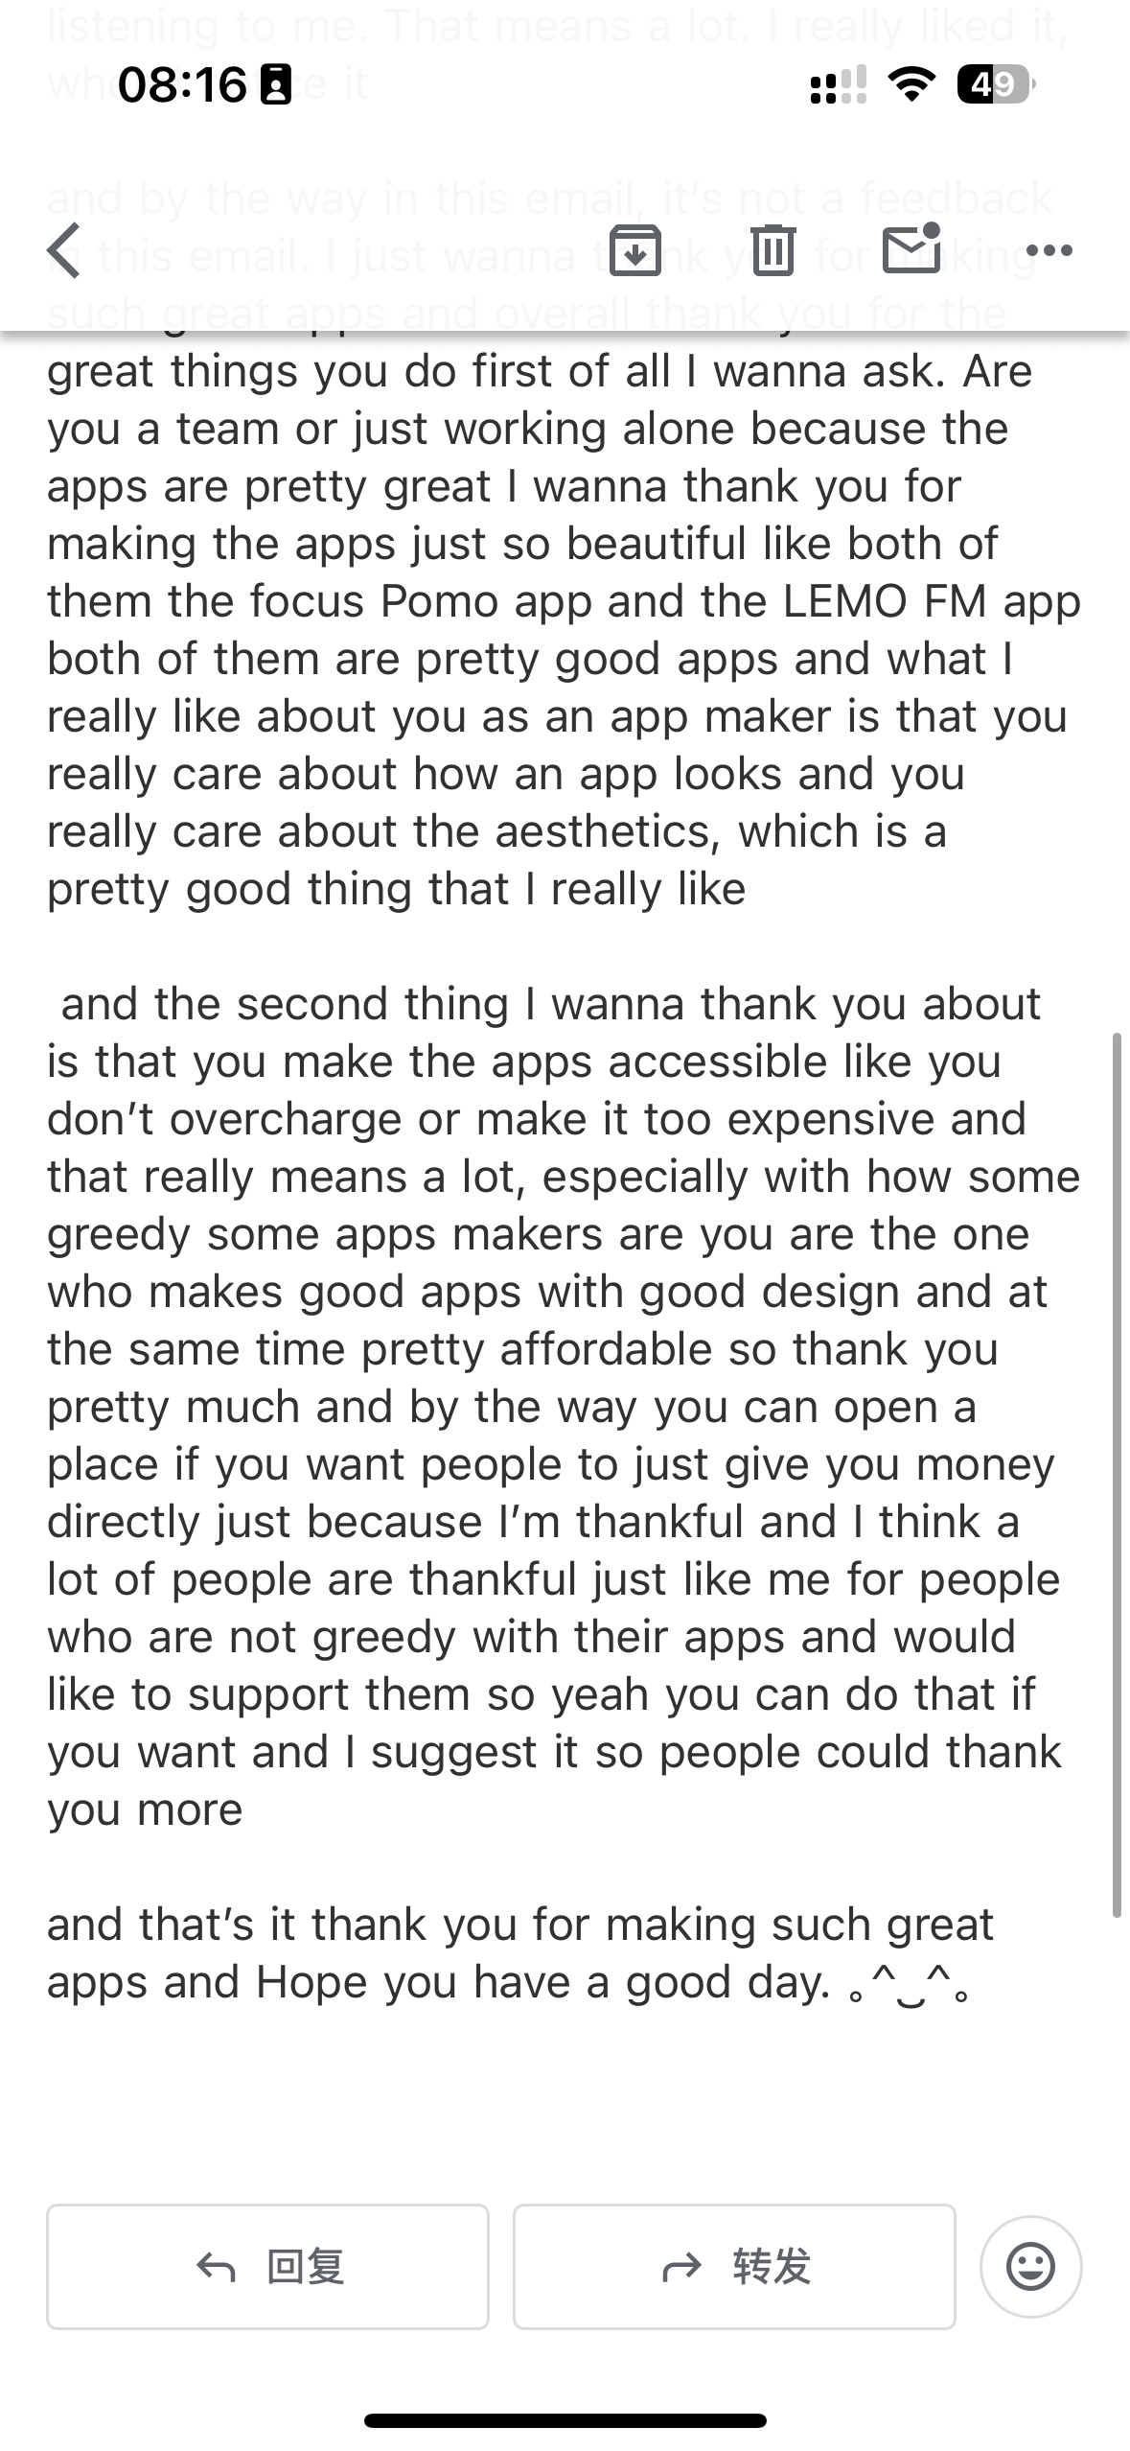Tap the 08:16 clock in status bar
Image resolution: width=1130 pixels, height=2451 pixels.
(182, 85)
